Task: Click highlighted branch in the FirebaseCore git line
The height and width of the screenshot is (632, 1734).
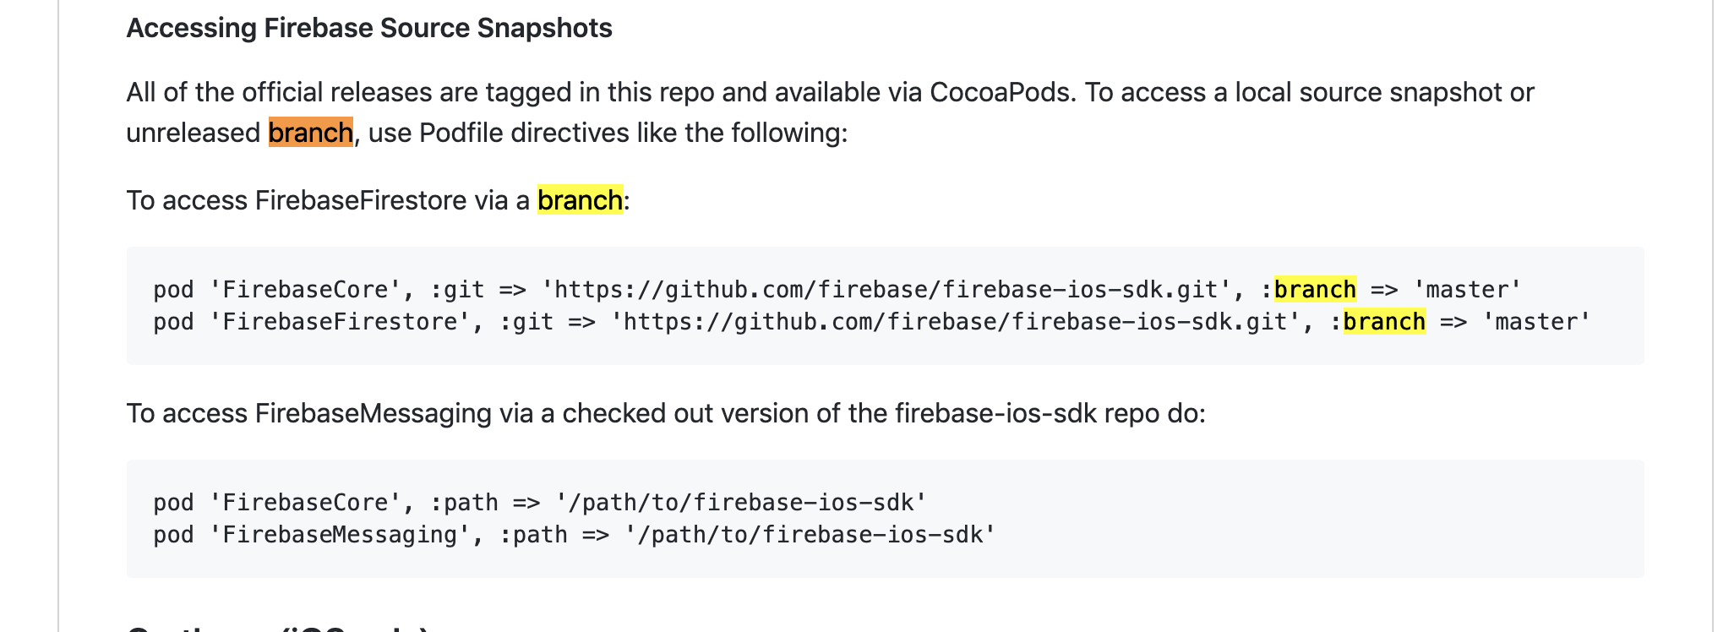Action: coord(1315,290)
